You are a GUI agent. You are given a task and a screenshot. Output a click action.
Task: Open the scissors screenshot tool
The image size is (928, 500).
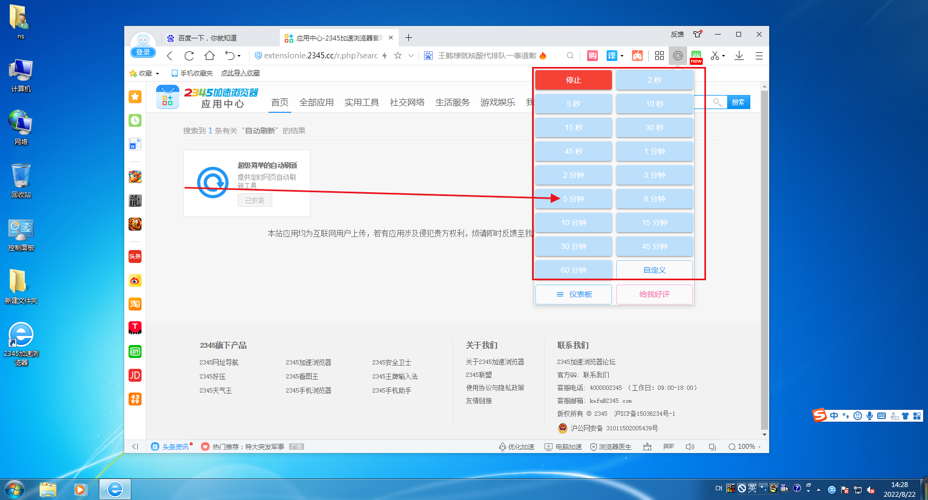tap(715, 56)
